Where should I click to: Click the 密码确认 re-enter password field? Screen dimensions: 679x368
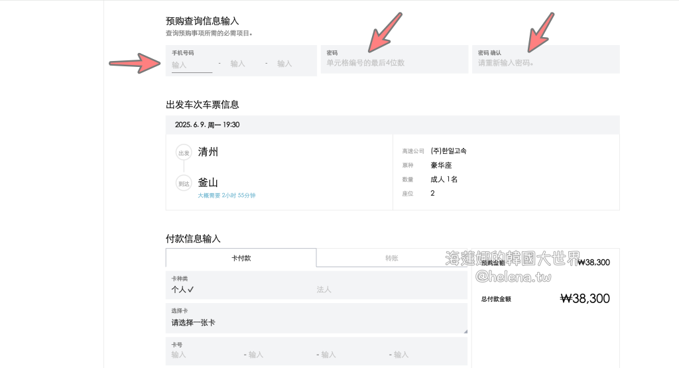click(x=545, y=63)
